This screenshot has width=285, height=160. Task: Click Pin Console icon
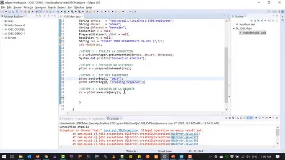tap(256, 118)
